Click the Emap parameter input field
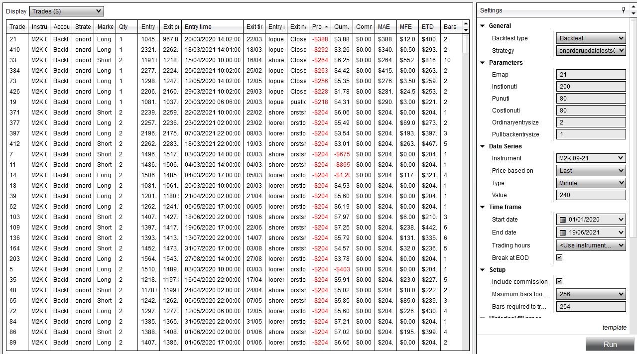 point(591,74)
